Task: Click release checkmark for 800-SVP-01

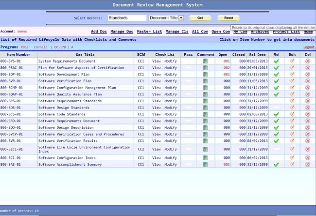Action: [276, 81]
